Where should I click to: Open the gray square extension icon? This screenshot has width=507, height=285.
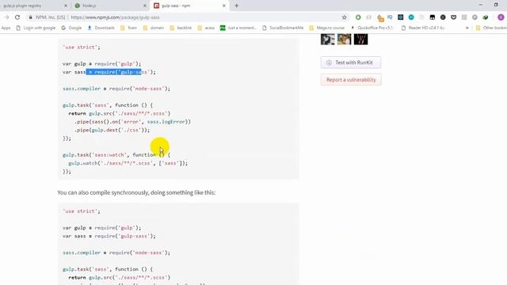coord(464,17)
